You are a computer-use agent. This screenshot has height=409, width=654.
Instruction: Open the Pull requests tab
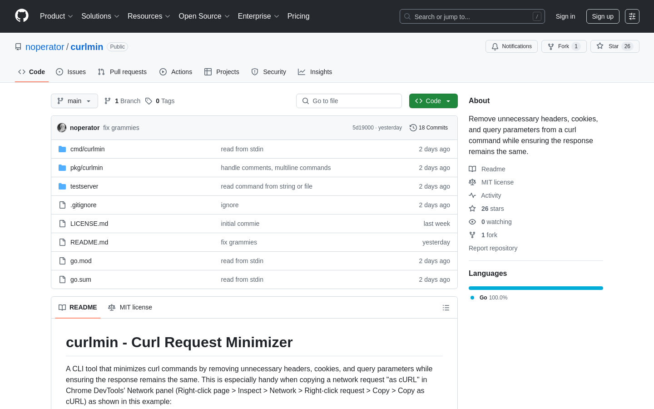coord(122,72)
